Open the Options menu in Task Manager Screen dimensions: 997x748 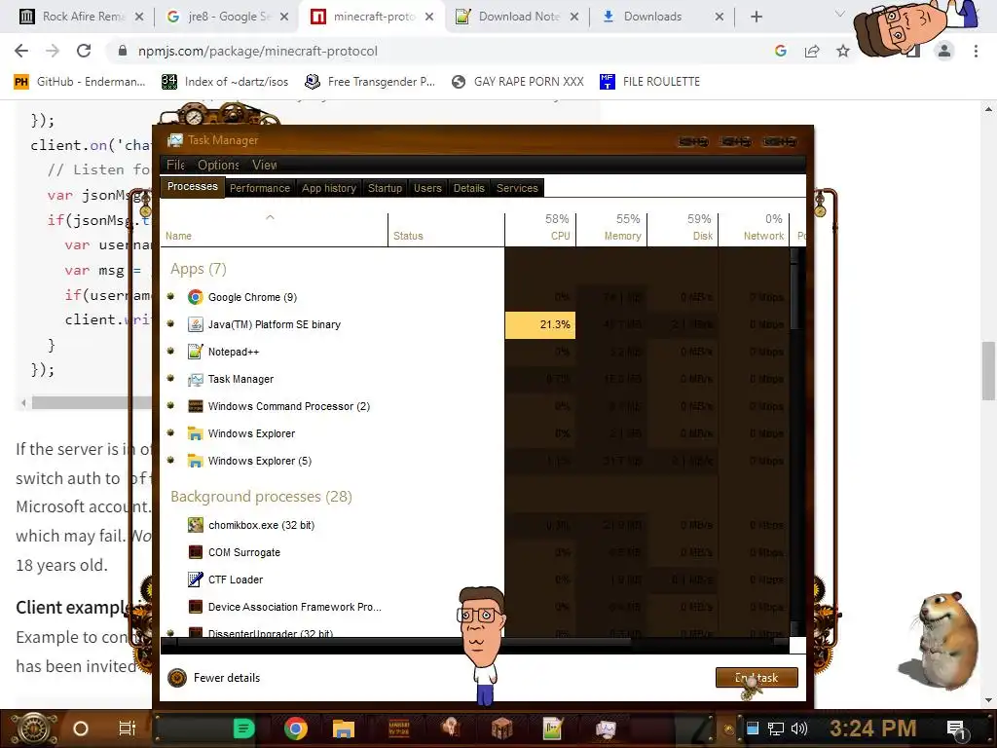[x=218, y=165]
